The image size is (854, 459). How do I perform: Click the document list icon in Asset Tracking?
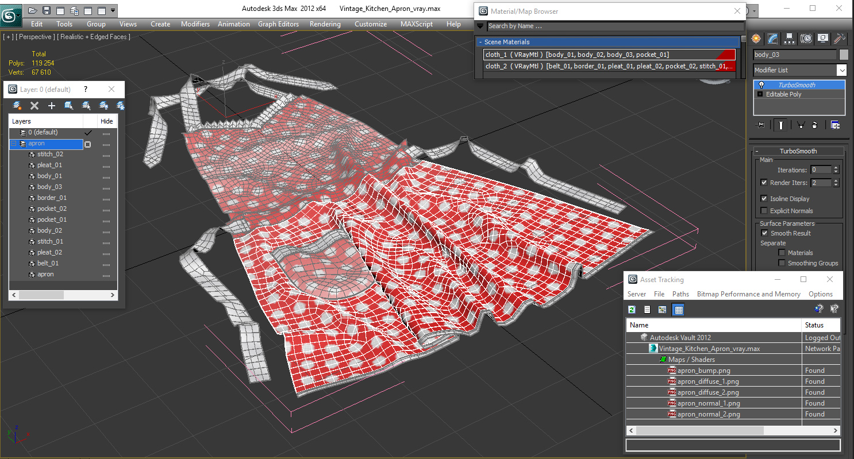647,310
